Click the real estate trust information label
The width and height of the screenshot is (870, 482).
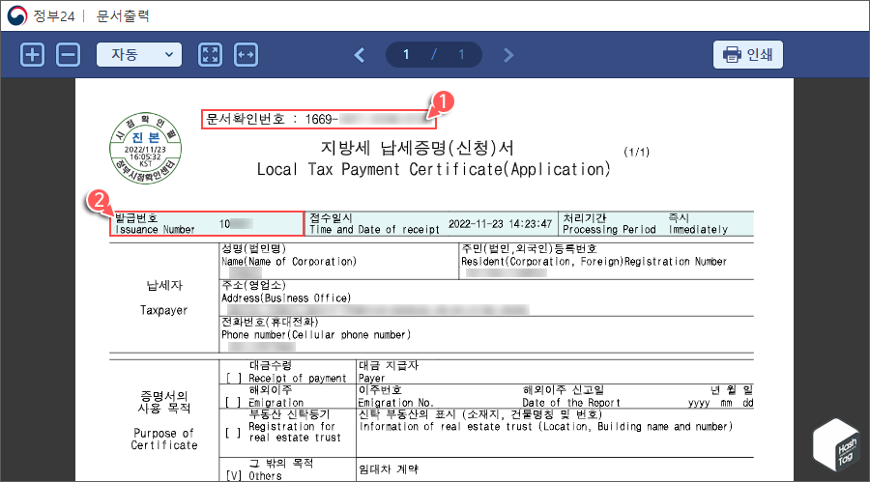coord(546,420)
